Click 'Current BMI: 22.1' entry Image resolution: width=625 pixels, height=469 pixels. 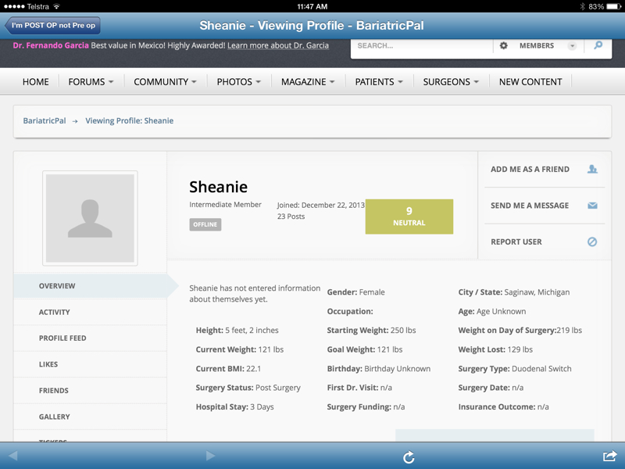click(x=228, y=368)
